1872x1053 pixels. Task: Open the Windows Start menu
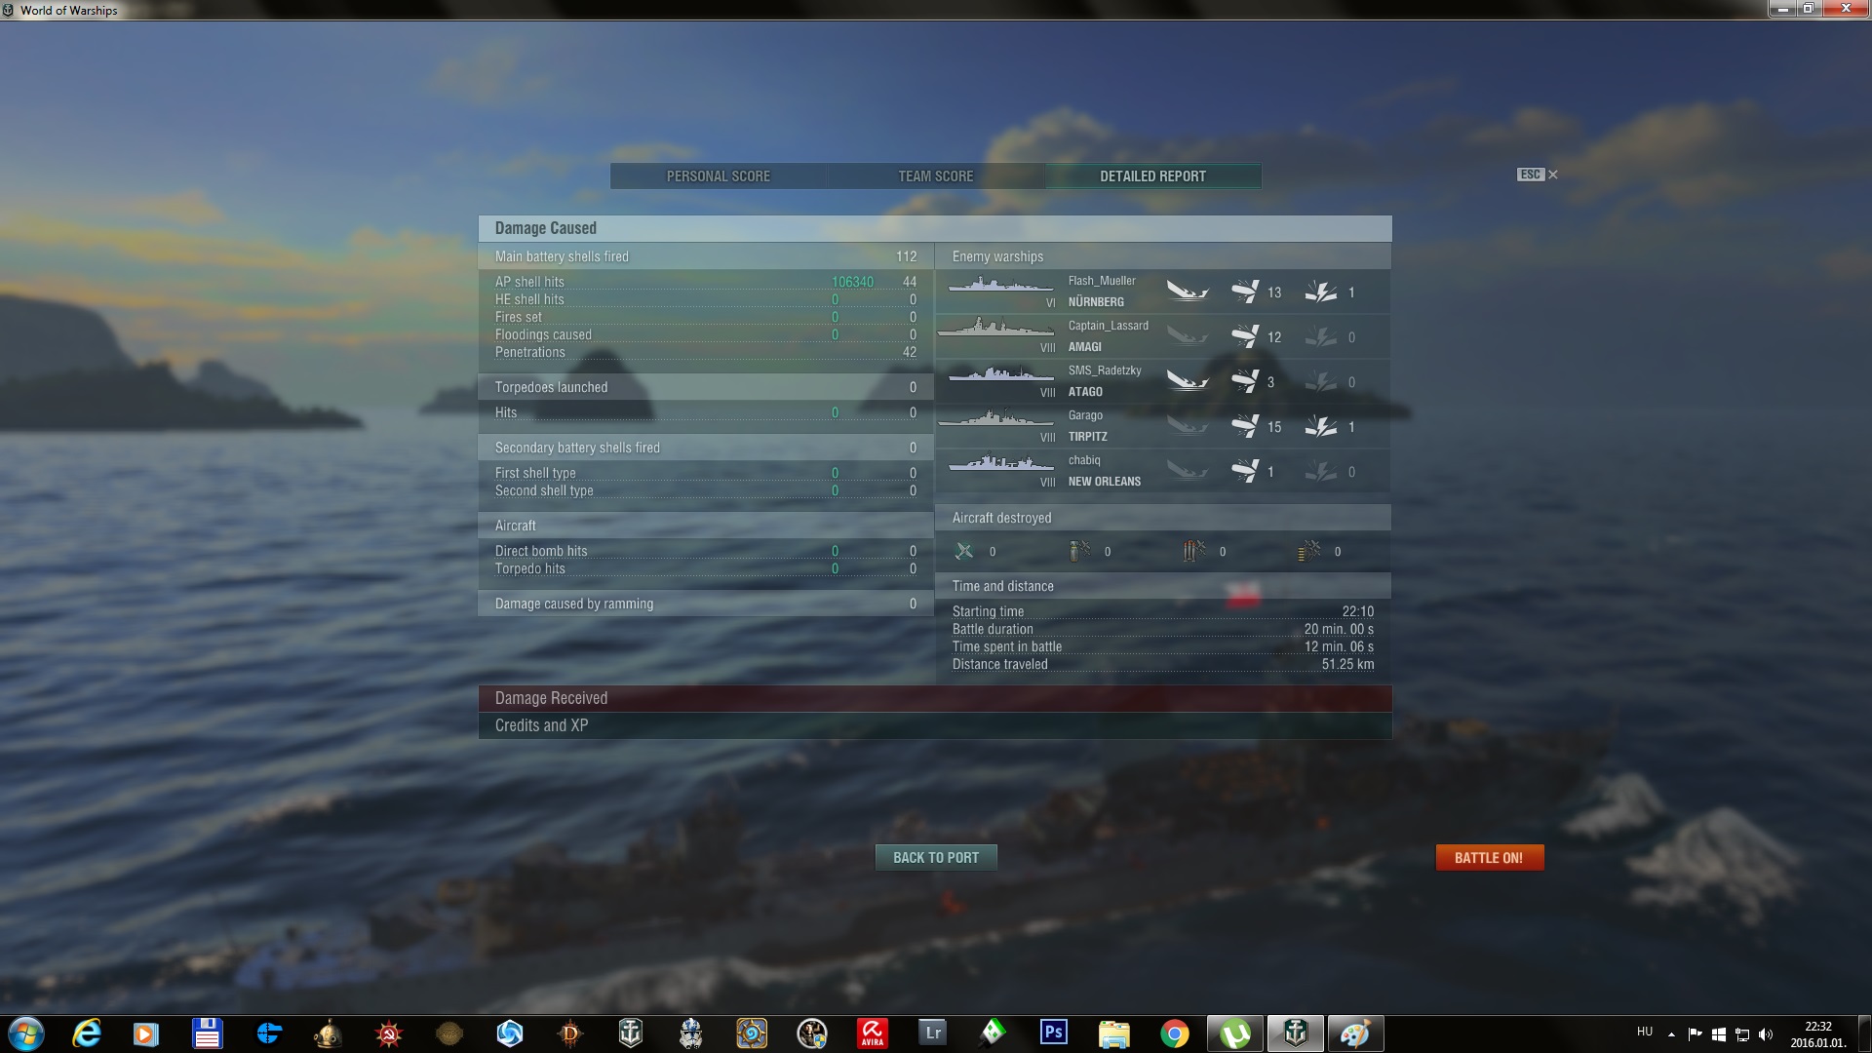(x=26, y=1033)
